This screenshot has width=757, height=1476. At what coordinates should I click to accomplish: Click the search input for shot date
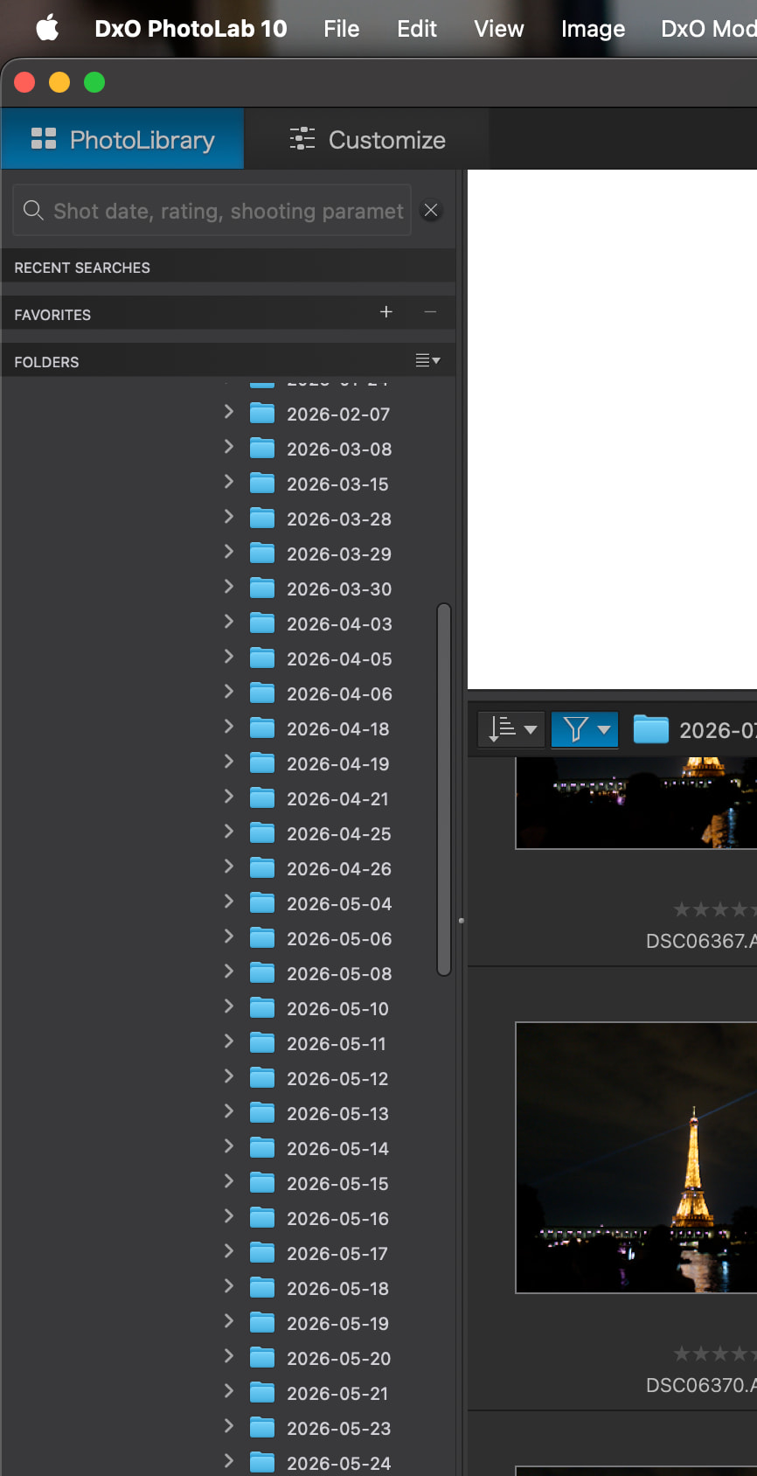tap(228, 211)
